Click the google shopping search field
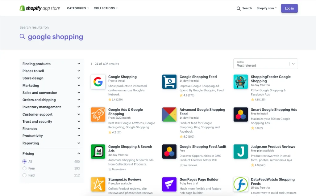The image size is (316, 196). (x=56, y=36)
